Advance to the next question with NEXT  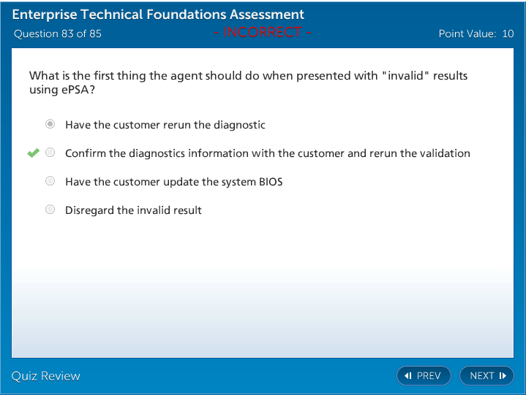486,376
